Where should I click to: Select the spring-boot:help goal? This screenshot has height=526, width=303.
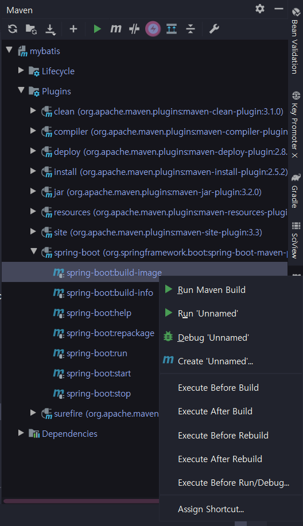(x=99, y=313)
